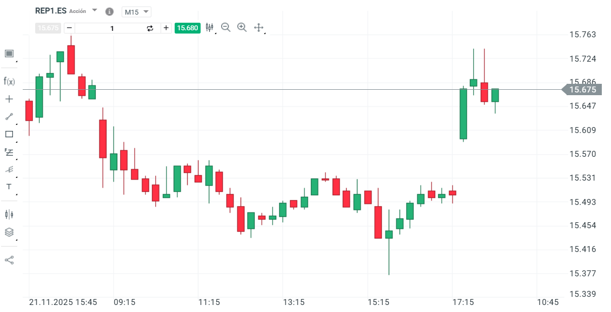611x312 pixels.
Task: Click the grey sell price 15.675
Action: click(x=48, y=28)
